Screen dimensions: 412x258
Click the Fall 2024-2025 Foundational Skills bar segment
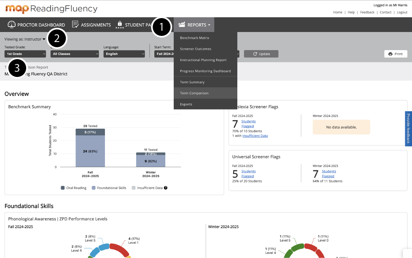90,151
